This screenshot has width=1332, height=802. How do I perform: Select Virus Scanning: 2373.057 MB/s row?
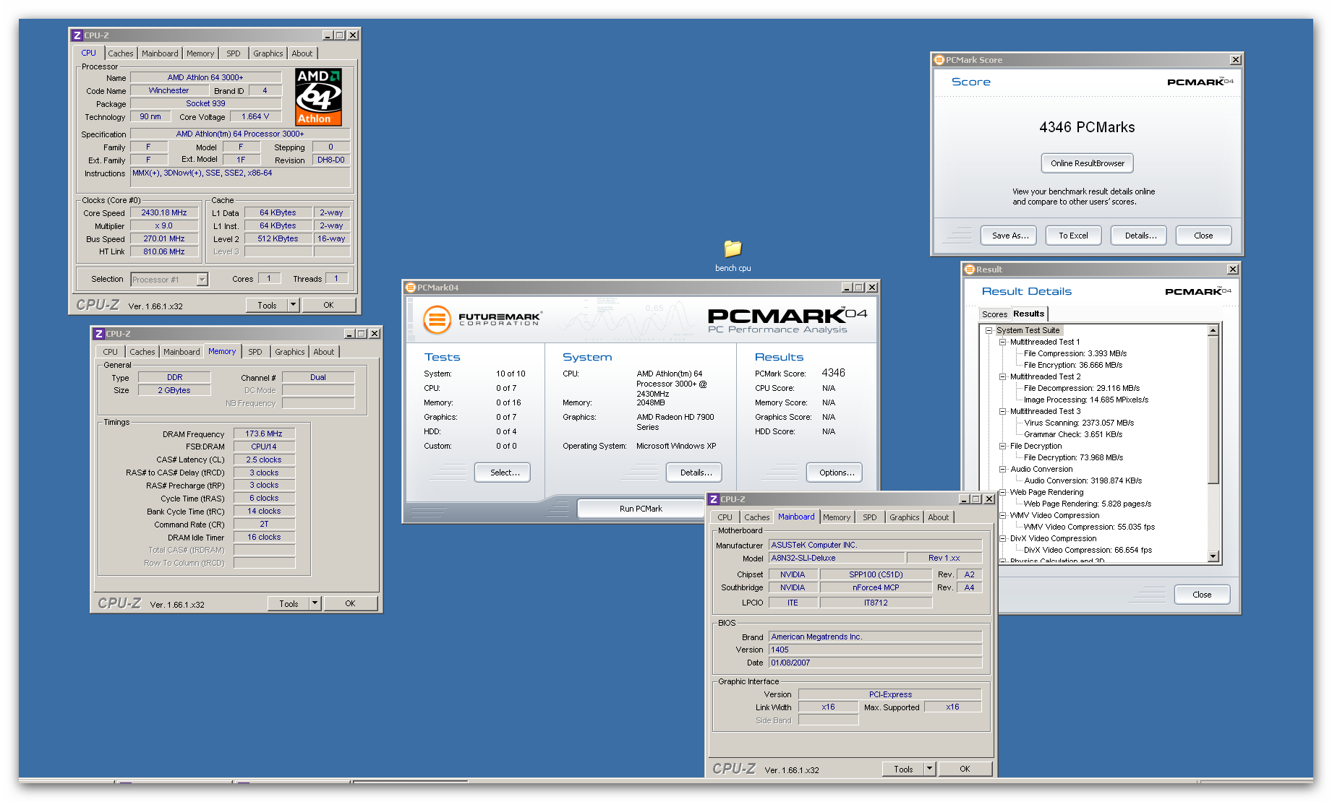coord(1078,423)
